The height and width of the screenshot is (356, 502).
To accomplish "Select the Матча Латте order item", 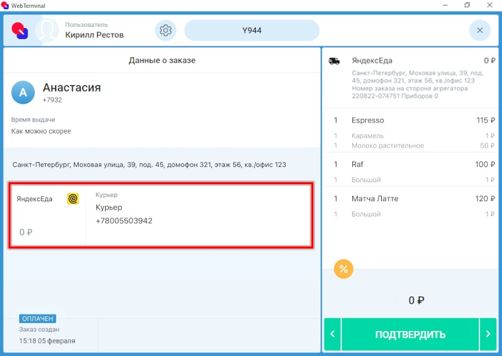I will [x=412, y=199].
